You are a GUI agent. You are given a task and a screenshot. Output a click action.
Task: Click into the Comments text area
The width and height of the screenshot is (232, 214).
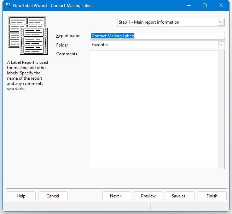tap(154, 109)
